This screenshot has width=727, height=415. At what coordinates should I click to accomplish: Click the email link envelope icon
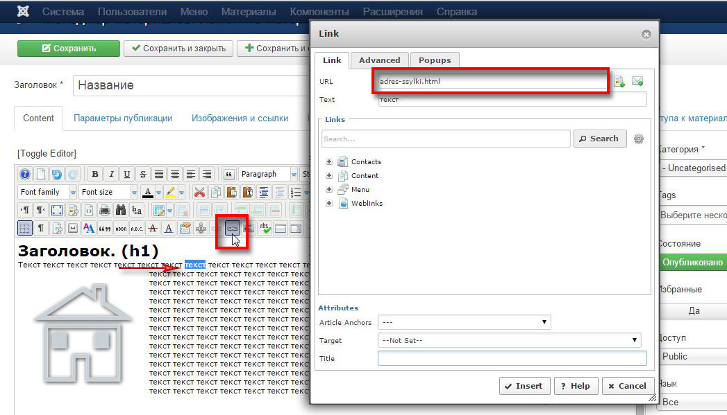[637, 82]
